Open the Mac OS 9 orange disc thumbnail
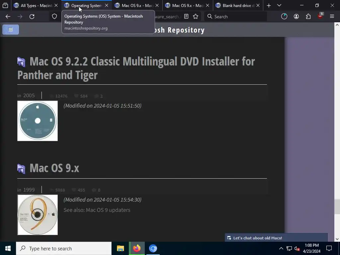This screenshot has height=255, width=340. 38,215
